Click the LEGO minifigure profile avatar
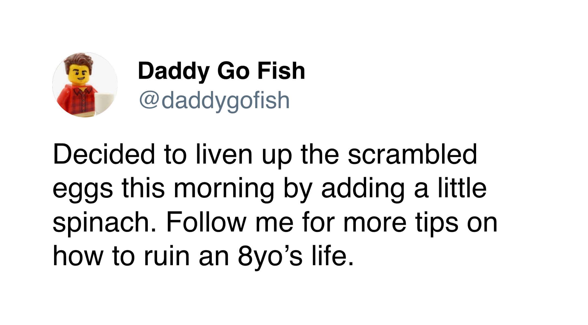The height and width of the screenshot is (325, 588). 85,85
